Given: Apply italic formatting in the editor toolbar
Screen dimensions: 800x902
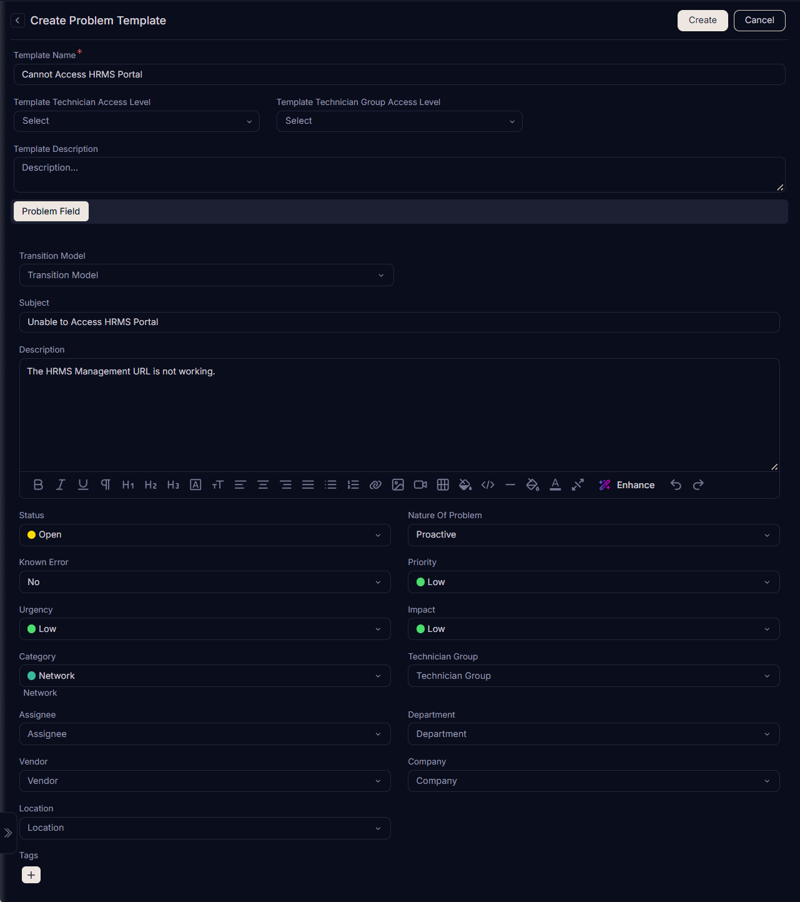Looking at the screenshot, I should pos(61,485).
